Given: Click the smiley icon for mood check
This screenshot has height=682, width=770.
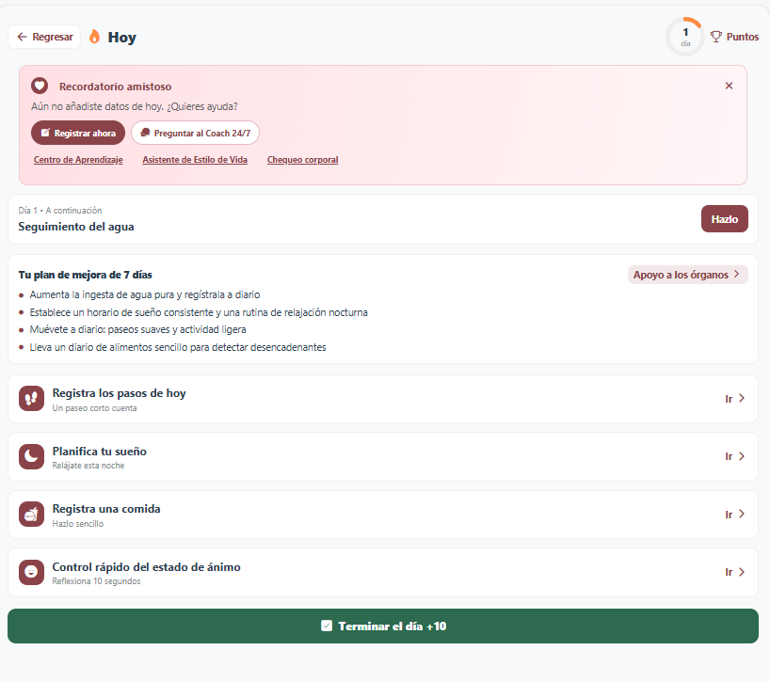Looking at the screenshot, I should tap(29, 572).
